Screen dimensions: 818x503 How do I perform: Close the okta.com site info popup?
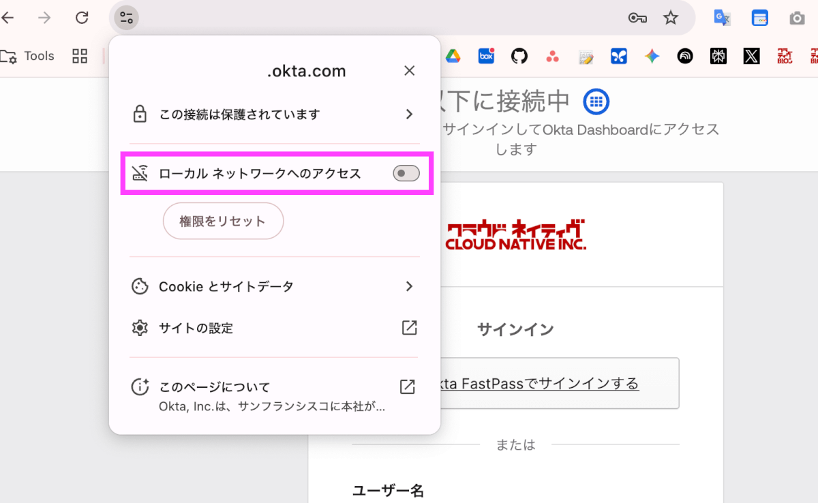[x=409, y=71]
